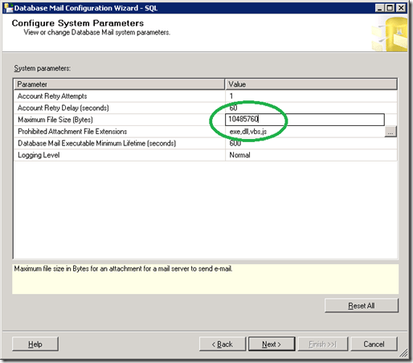Image resolution: width=413 pixels, height=363 pixels.
Task: Proceed with the Next button
Action: (x=272, y=344)
